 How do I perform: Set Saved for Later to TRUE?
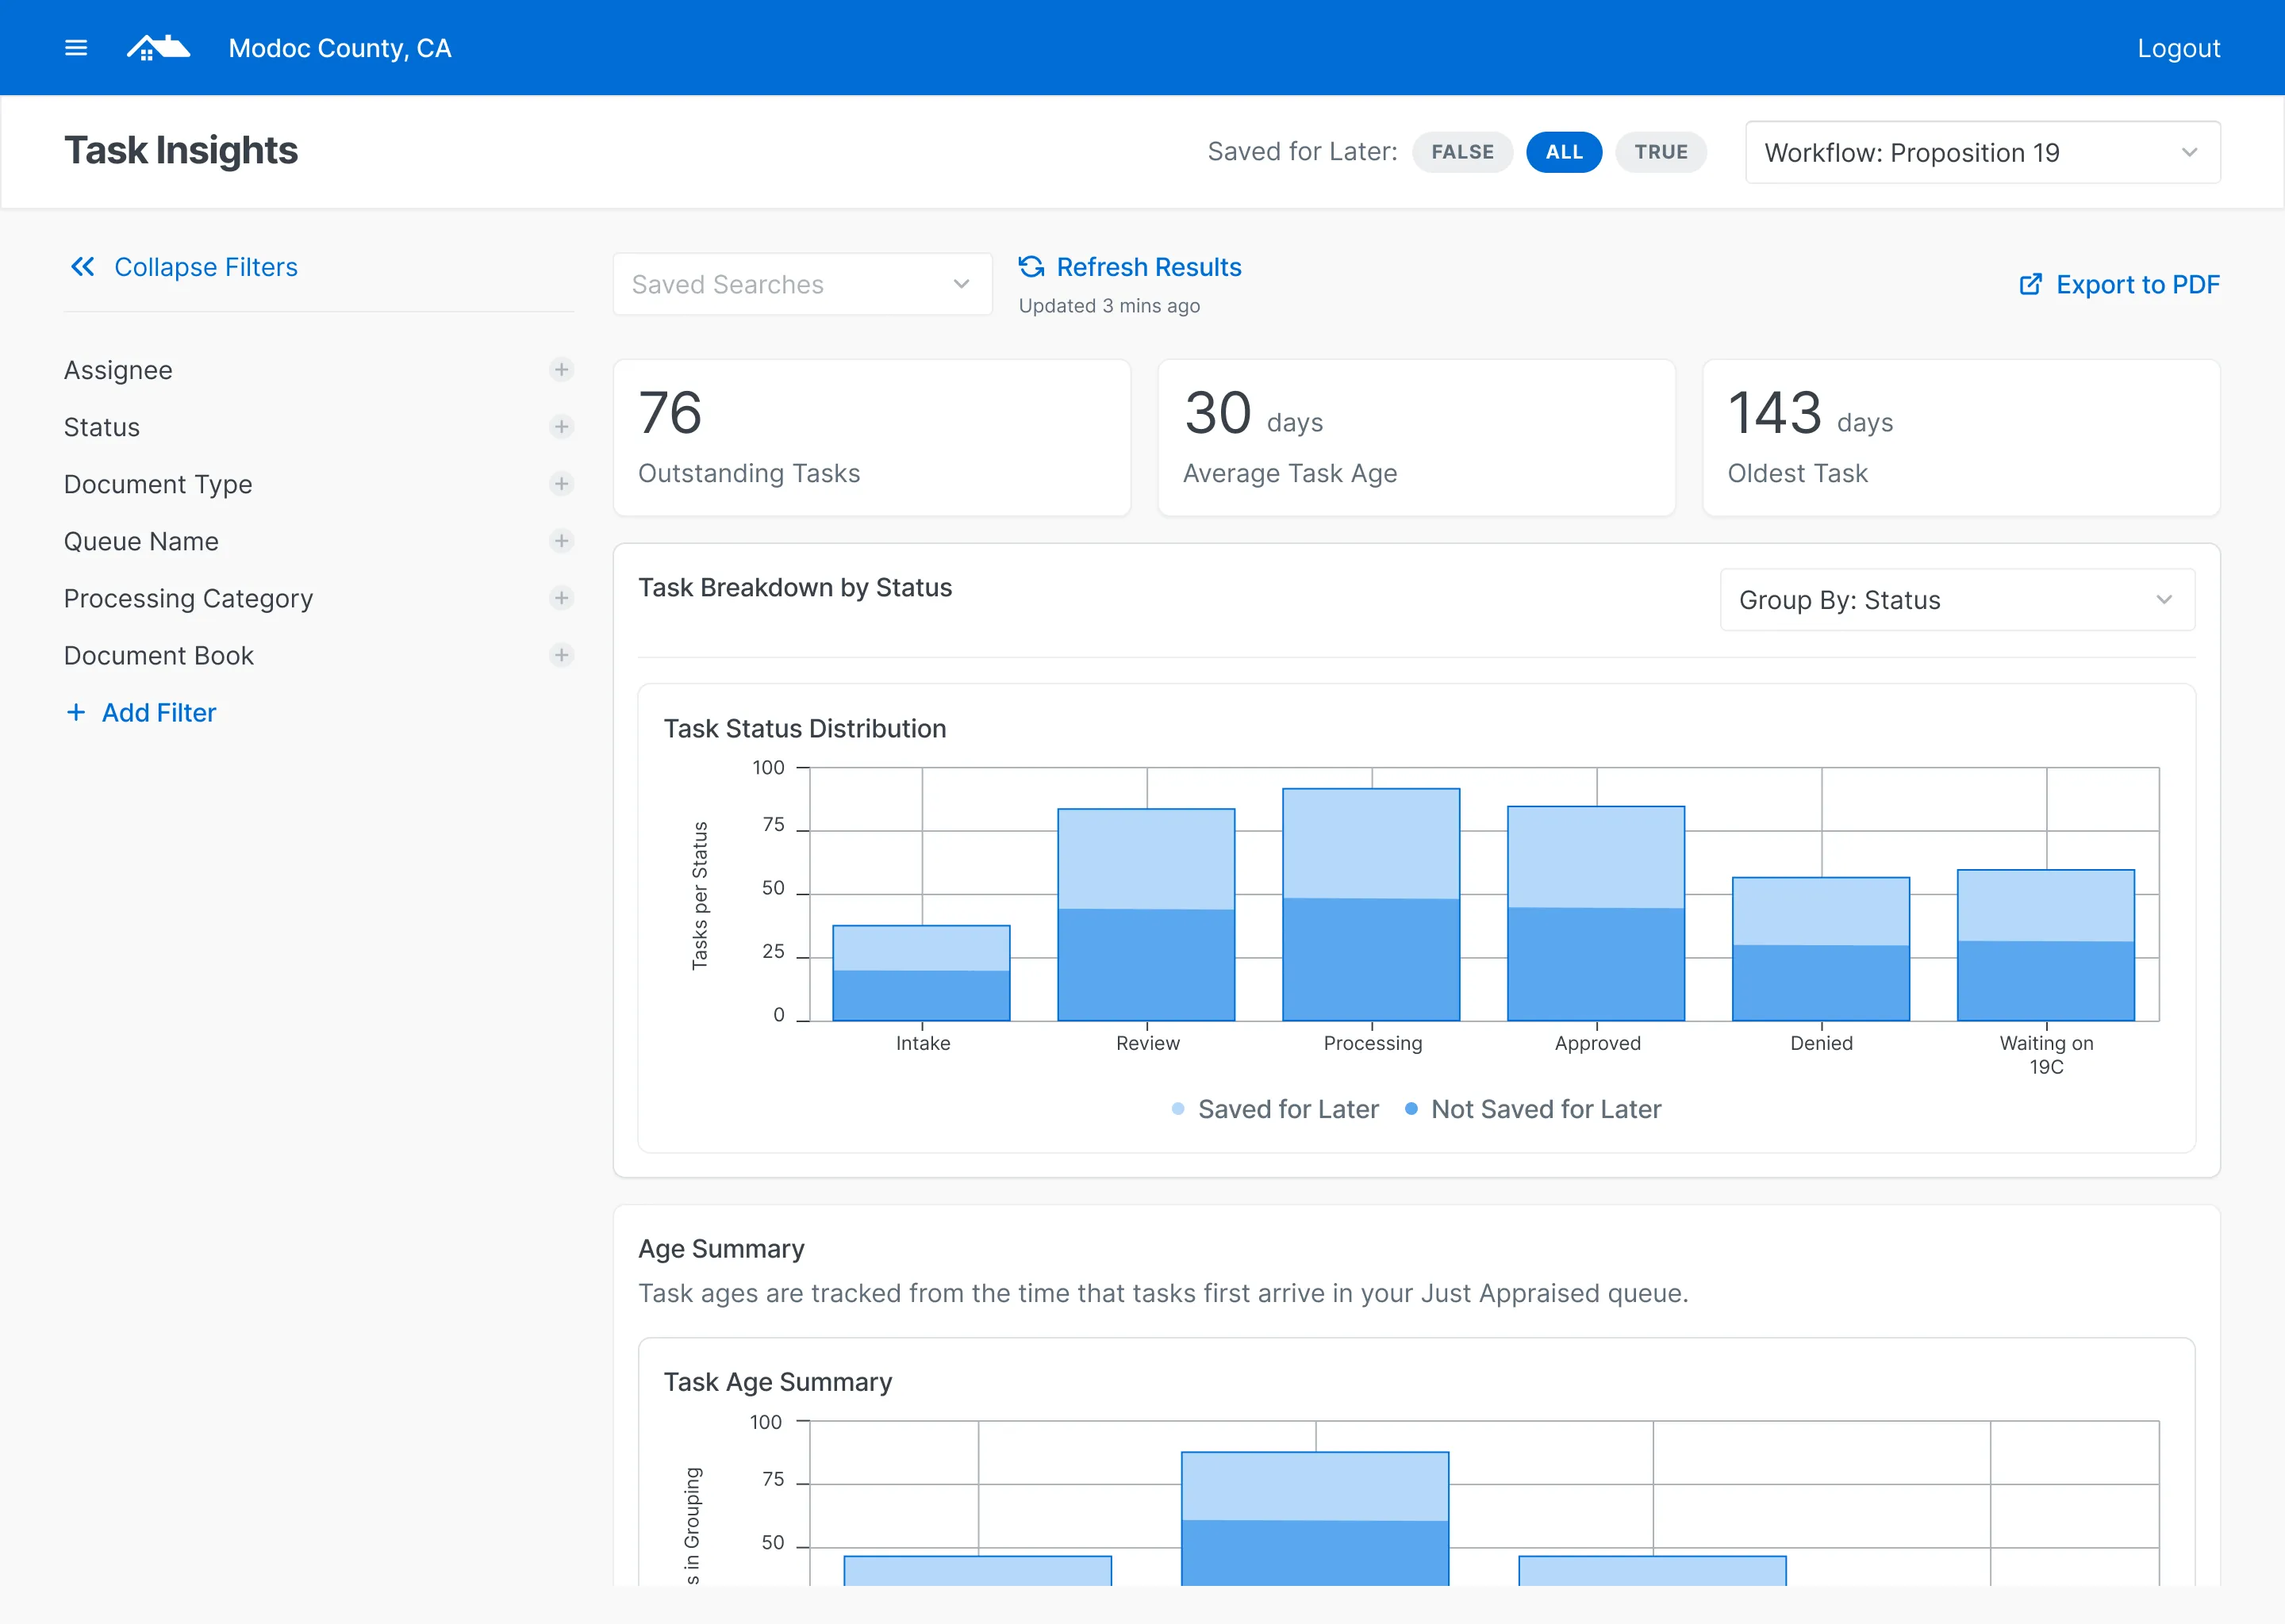point(1661,152)
